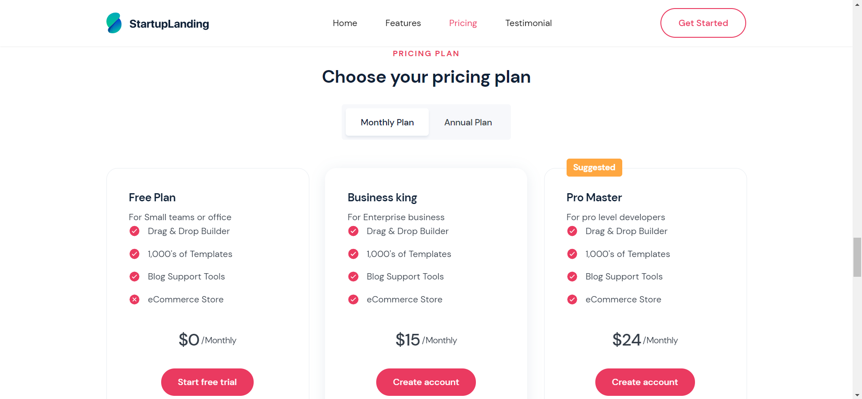This screenshot has width=862, height=399.
Task: Click the checkmark beside 1,000's of Templates in Business king
Action: tap(353, 254)
